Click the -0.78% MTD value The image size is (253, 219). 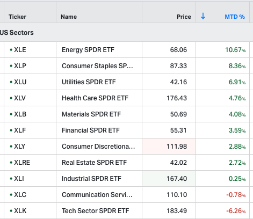point(236,195)
